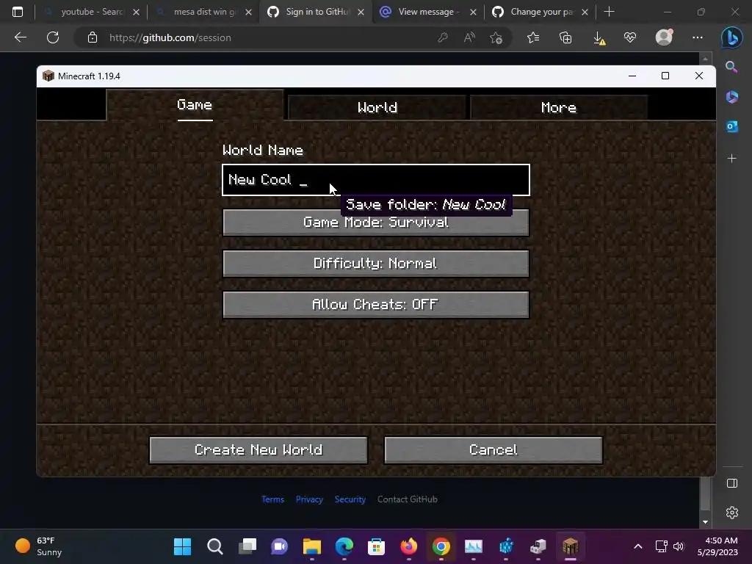Go back in the Edge browser
This screenshot has height=564, width=752.
click(x=20, y=37)
